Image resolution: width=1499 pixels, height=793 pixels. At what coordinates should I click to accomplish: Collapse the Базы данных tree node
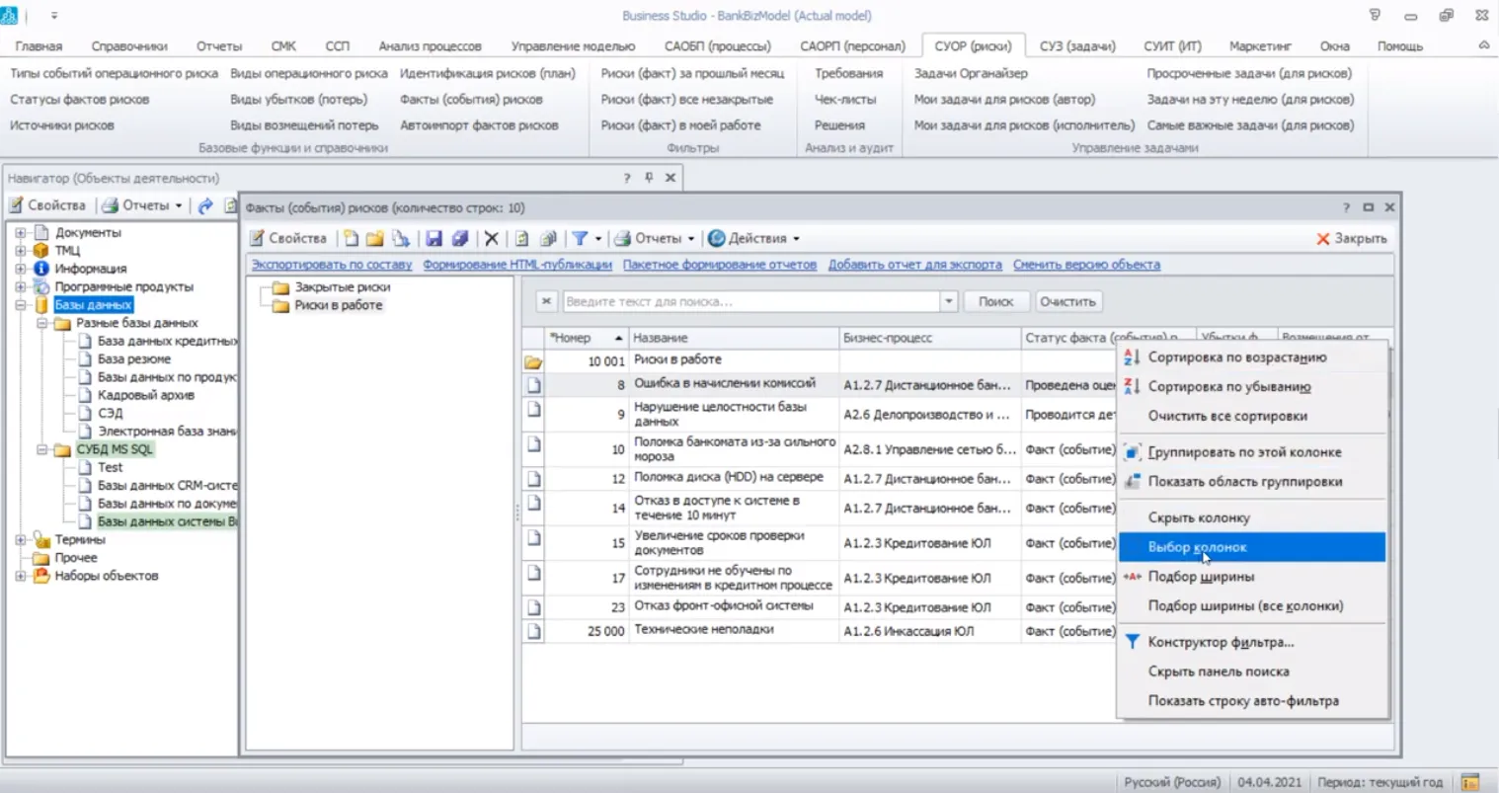(21, 305)
